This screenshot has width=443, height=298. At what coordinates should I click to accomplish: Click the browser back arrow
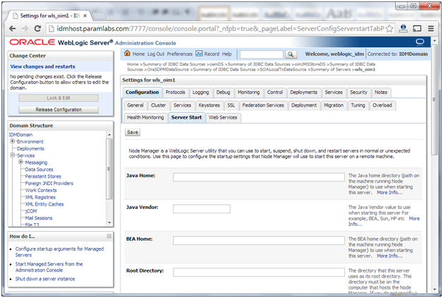(x=12, y=28)
